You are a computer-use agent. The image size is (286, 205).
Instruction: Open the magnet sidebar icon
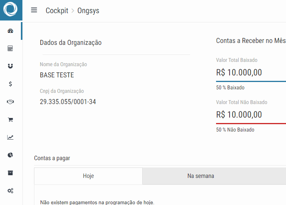10,66
